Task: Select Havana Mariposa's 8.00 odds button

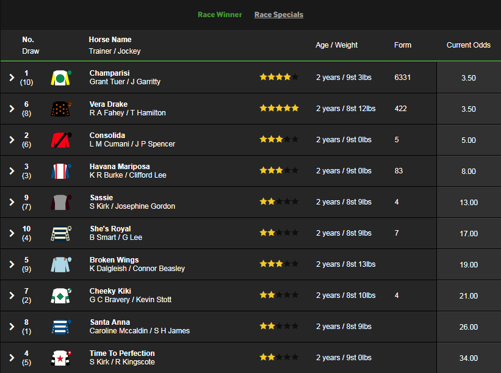Action: (469, 172)
